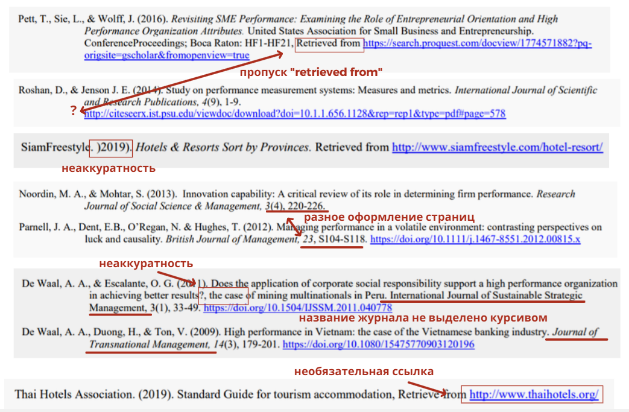Screen dimensions: 629x412
Task: Click the underlined '23, S104-S118' text
Action: click(333, 239)
